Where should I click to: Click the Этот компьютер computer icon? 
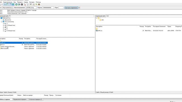pos(3,22)
